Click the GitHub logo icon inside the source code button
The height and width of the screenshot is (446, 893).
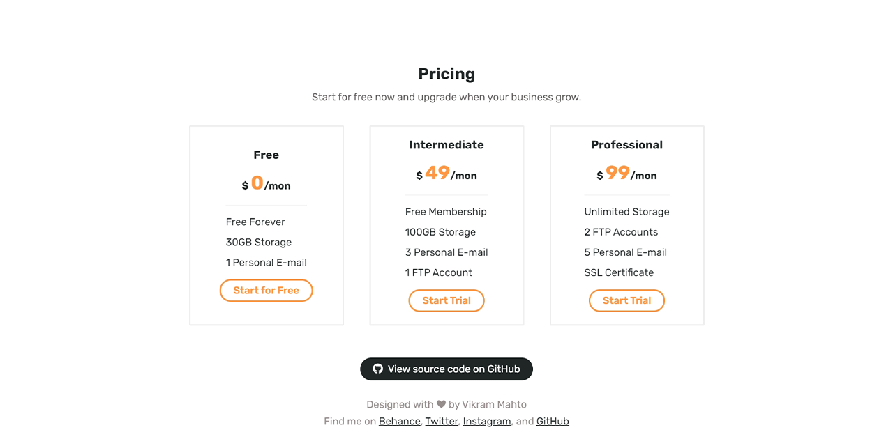pos(377,369)
